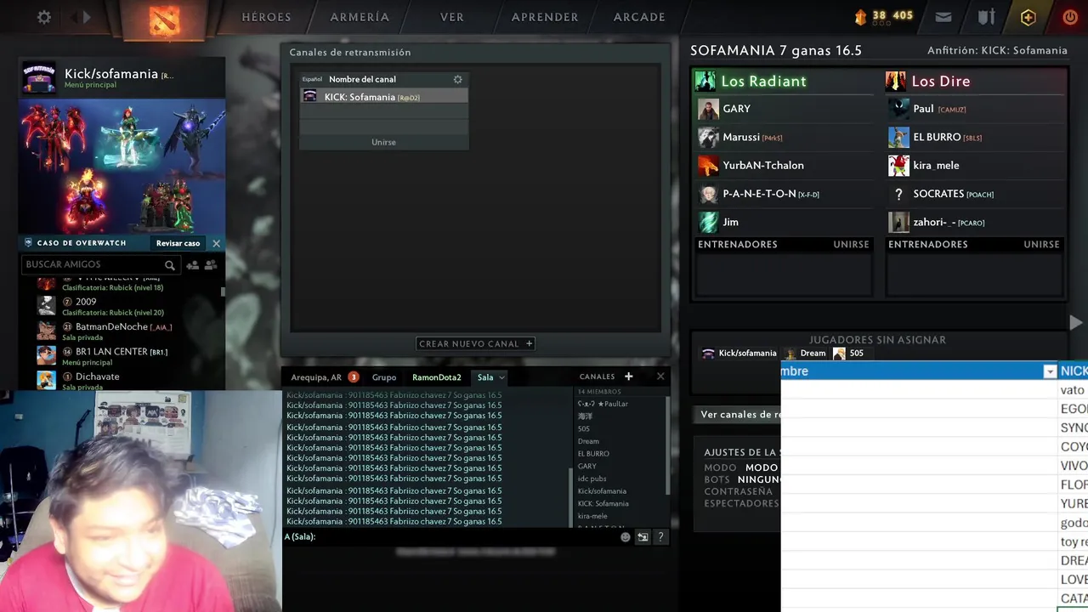
Task: Click the friends list scrollbar
Action: (224, 292)
